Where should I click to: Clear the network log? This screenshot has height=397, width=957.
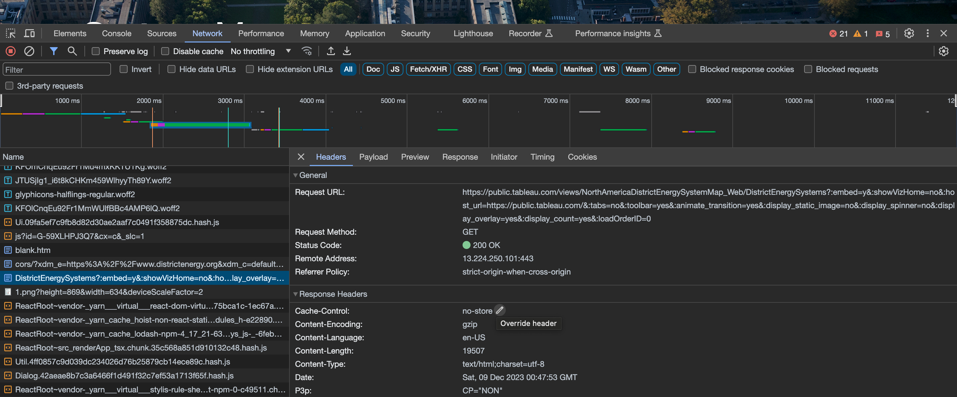pyautogui.click(x=29, y=51)
